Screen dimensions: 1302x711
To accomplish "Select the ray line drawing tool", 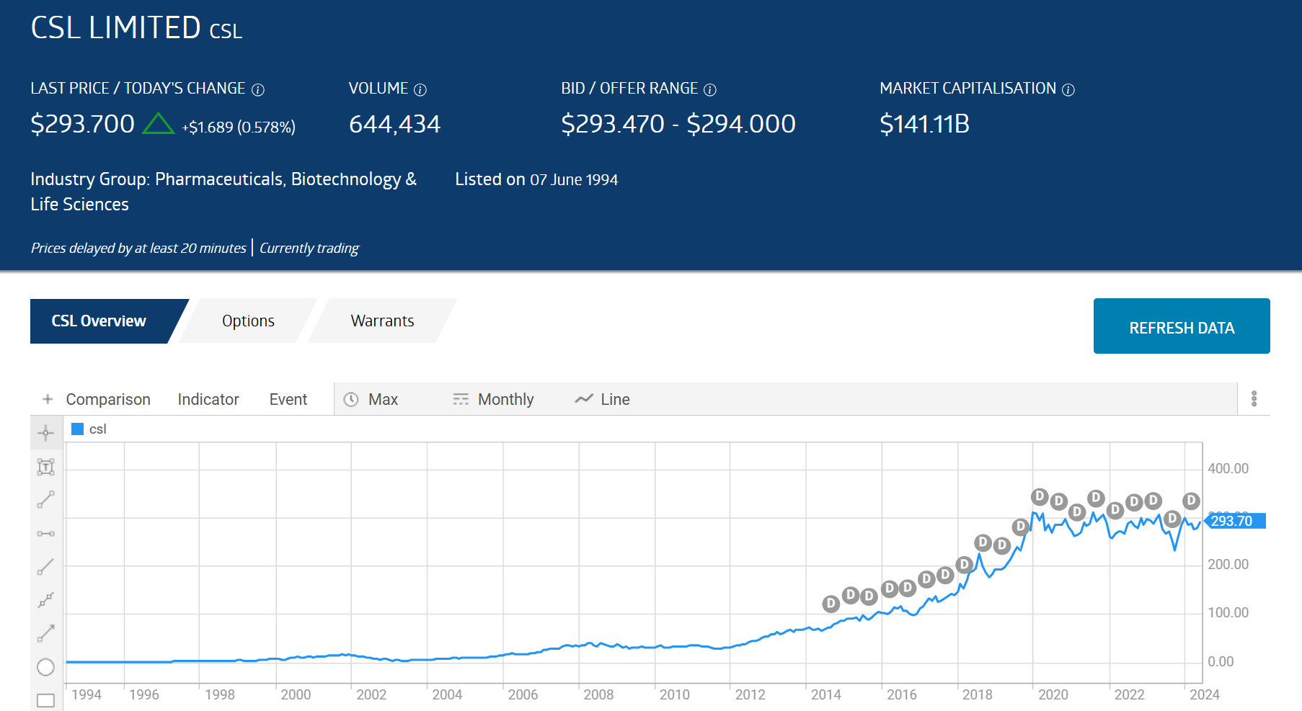I will click(45, 567).
